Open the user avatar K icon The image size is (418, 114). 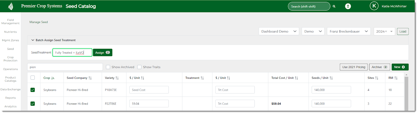[x=374, y=6]
